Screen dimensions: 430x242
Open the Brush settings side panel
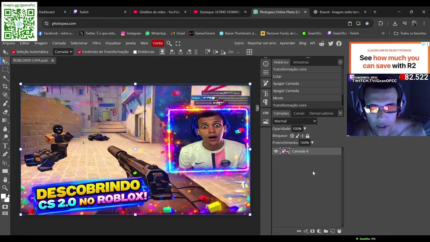[x=266, y=83]
